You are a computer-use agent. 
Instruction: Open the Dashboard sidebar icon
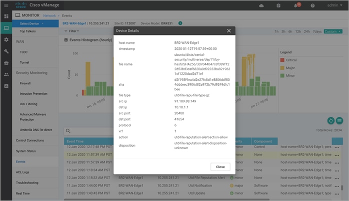(6, 16)
